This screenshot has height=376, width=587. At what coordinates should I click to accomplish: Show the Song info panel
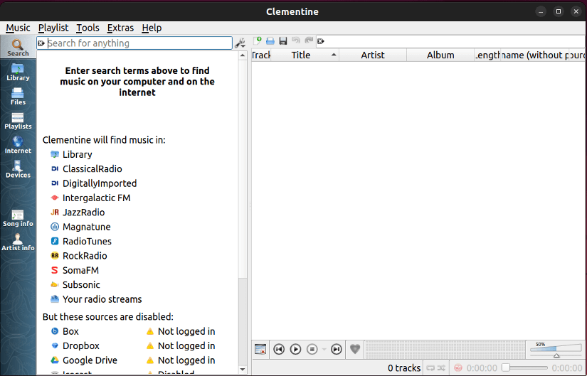click(x=18, y=217)
